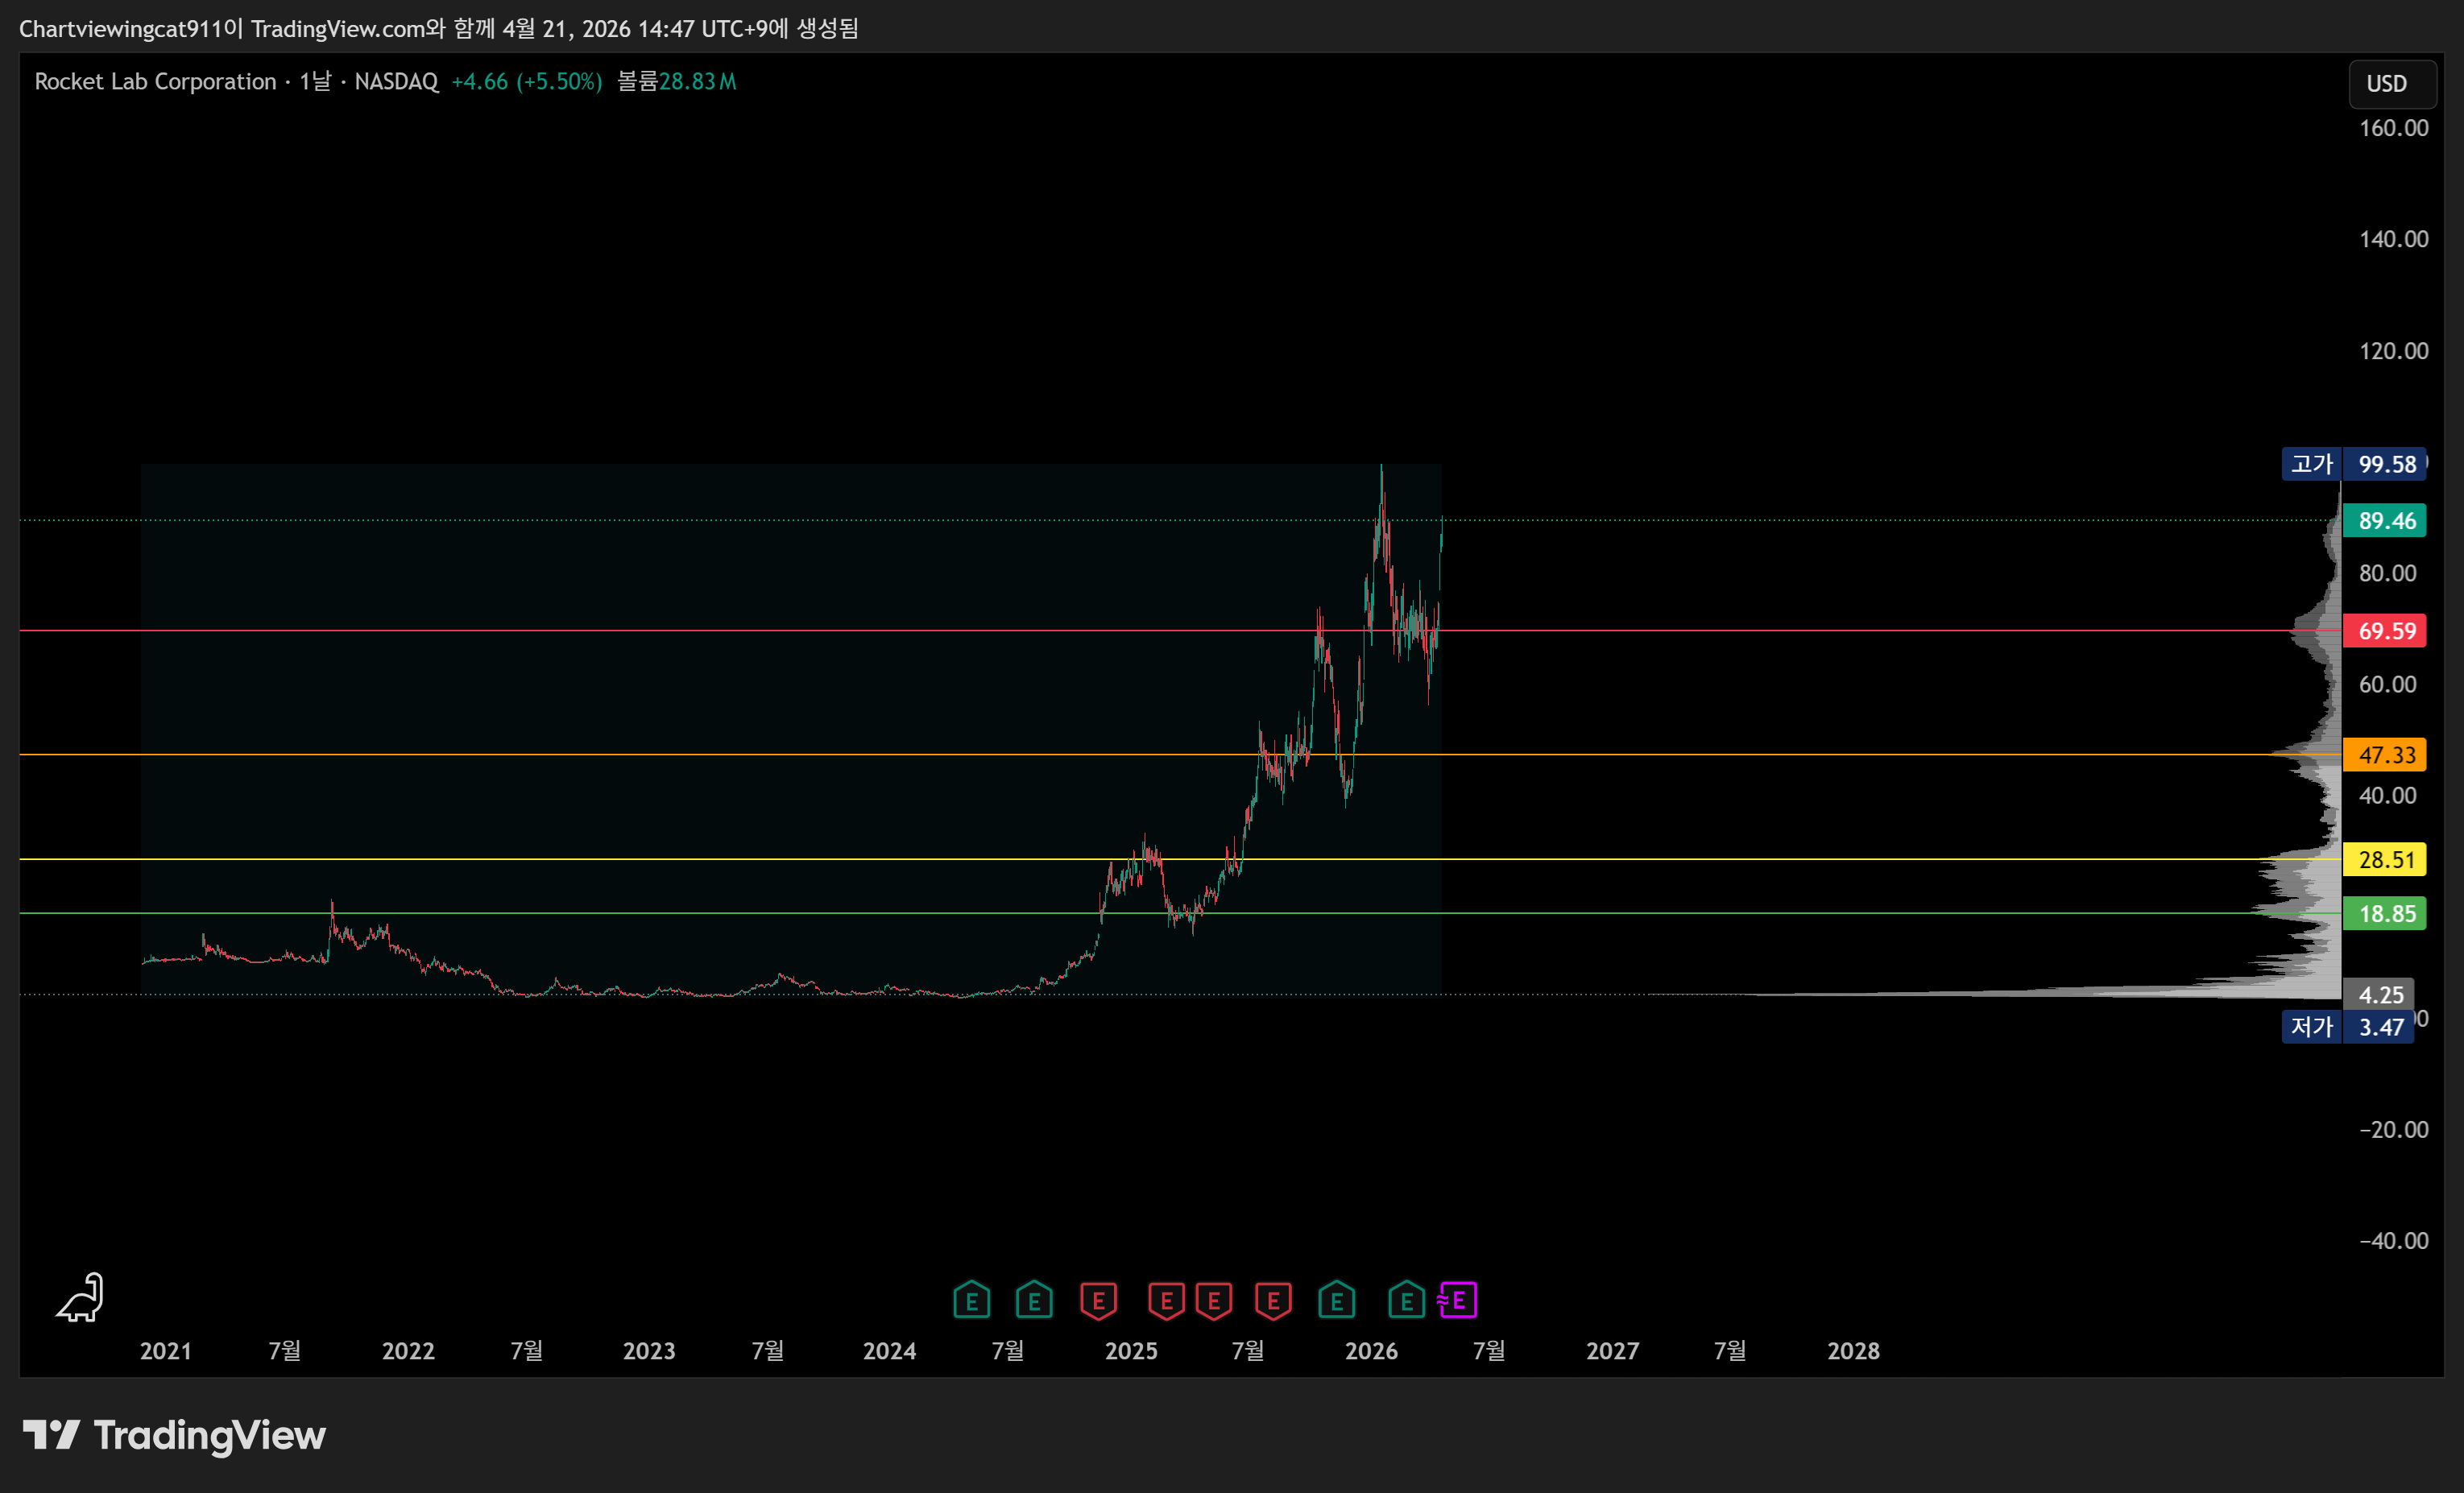Click the TradingView logo in the footer
The height and width of the screenshot is (1493, 2464).
pyautogui.click(x=175, y=1435)
